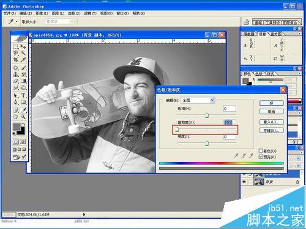
Task: Enable the 着色 (Colorize) checkbox
Action: tap(261, 151)
